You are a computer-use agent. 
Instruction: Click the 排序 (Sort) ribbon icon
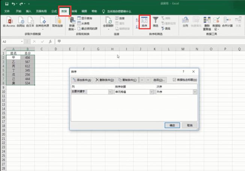pyautogui.click(x=145, y=22)
